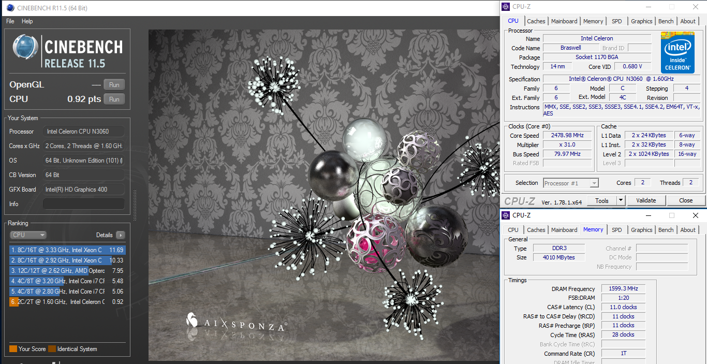707x364 pixels.
Task: Minimize the upper CPU-Z window
Action: [x=648, y=7]
